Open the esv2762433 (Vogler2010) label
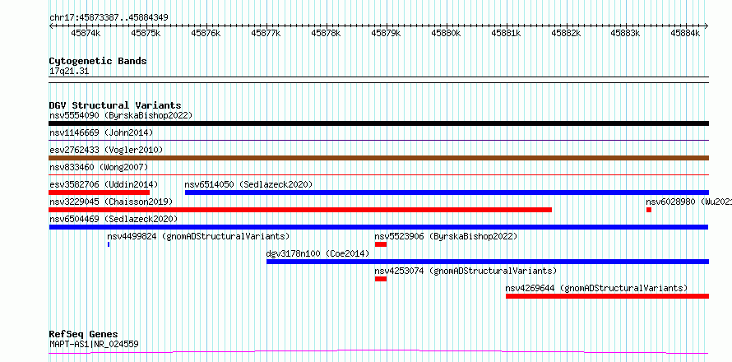The image size is (732, 362). pyautogui.click(x=106, y=150)
